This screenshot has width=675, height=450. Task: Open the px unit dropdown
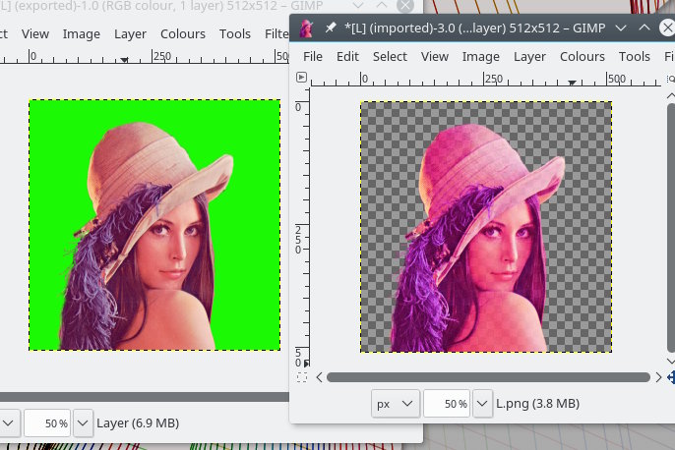[396, 404]
